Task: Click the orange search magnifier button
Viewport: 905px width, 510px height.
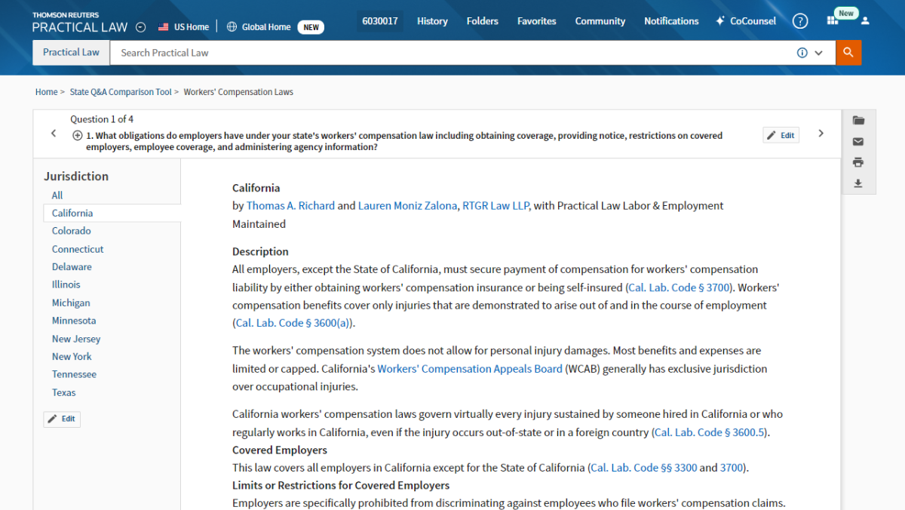Action: point(848,53)
